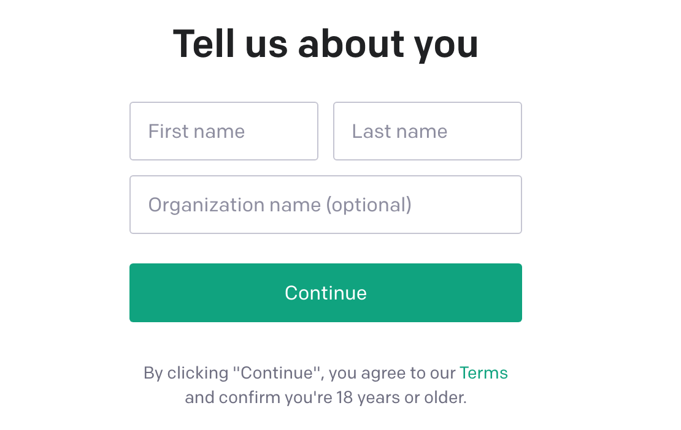Submit the form with Continue

pos(325,293)
